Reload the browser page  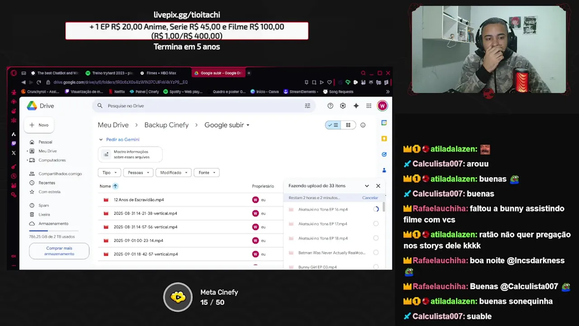pos(39,82)
